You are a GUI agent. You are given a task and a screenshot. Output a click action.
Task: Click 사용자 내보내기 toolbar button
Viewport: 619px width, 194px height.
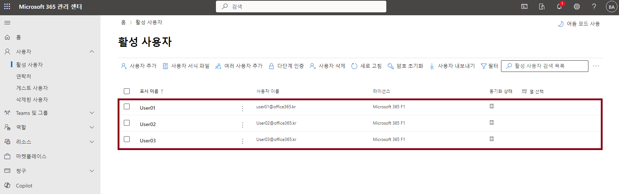click(x=452, y=66)
